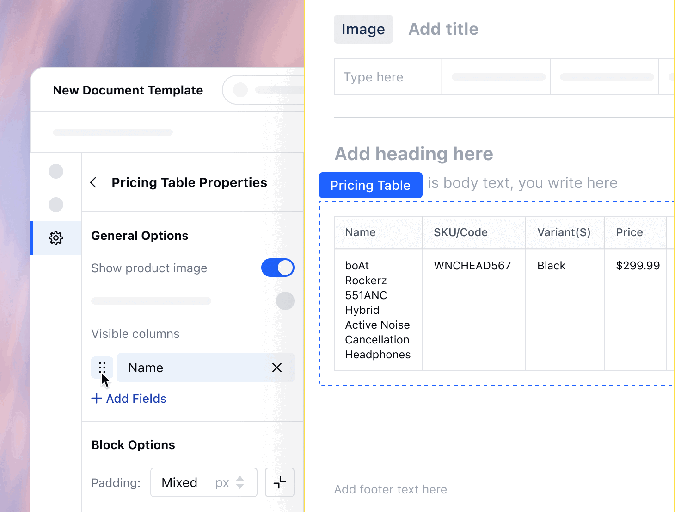The height and width of the screenshot is (512, 675).
Task: Click the drag handle beside the Name column
Action: click(x=102, y=368)
